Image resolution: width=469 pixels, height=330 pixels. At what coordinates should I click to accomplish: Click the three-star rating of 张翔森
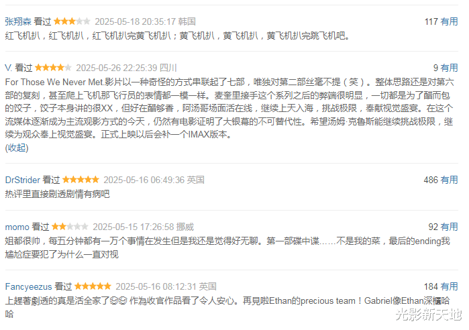72,21
